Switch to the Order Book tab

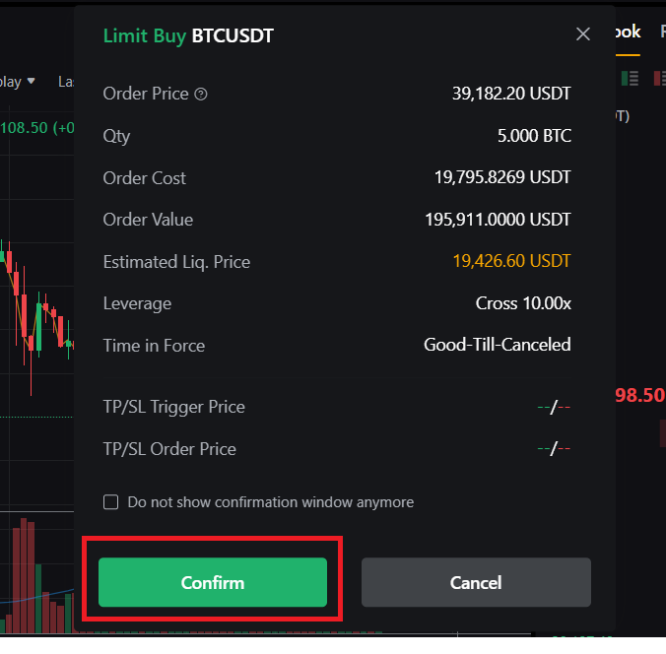628,32
